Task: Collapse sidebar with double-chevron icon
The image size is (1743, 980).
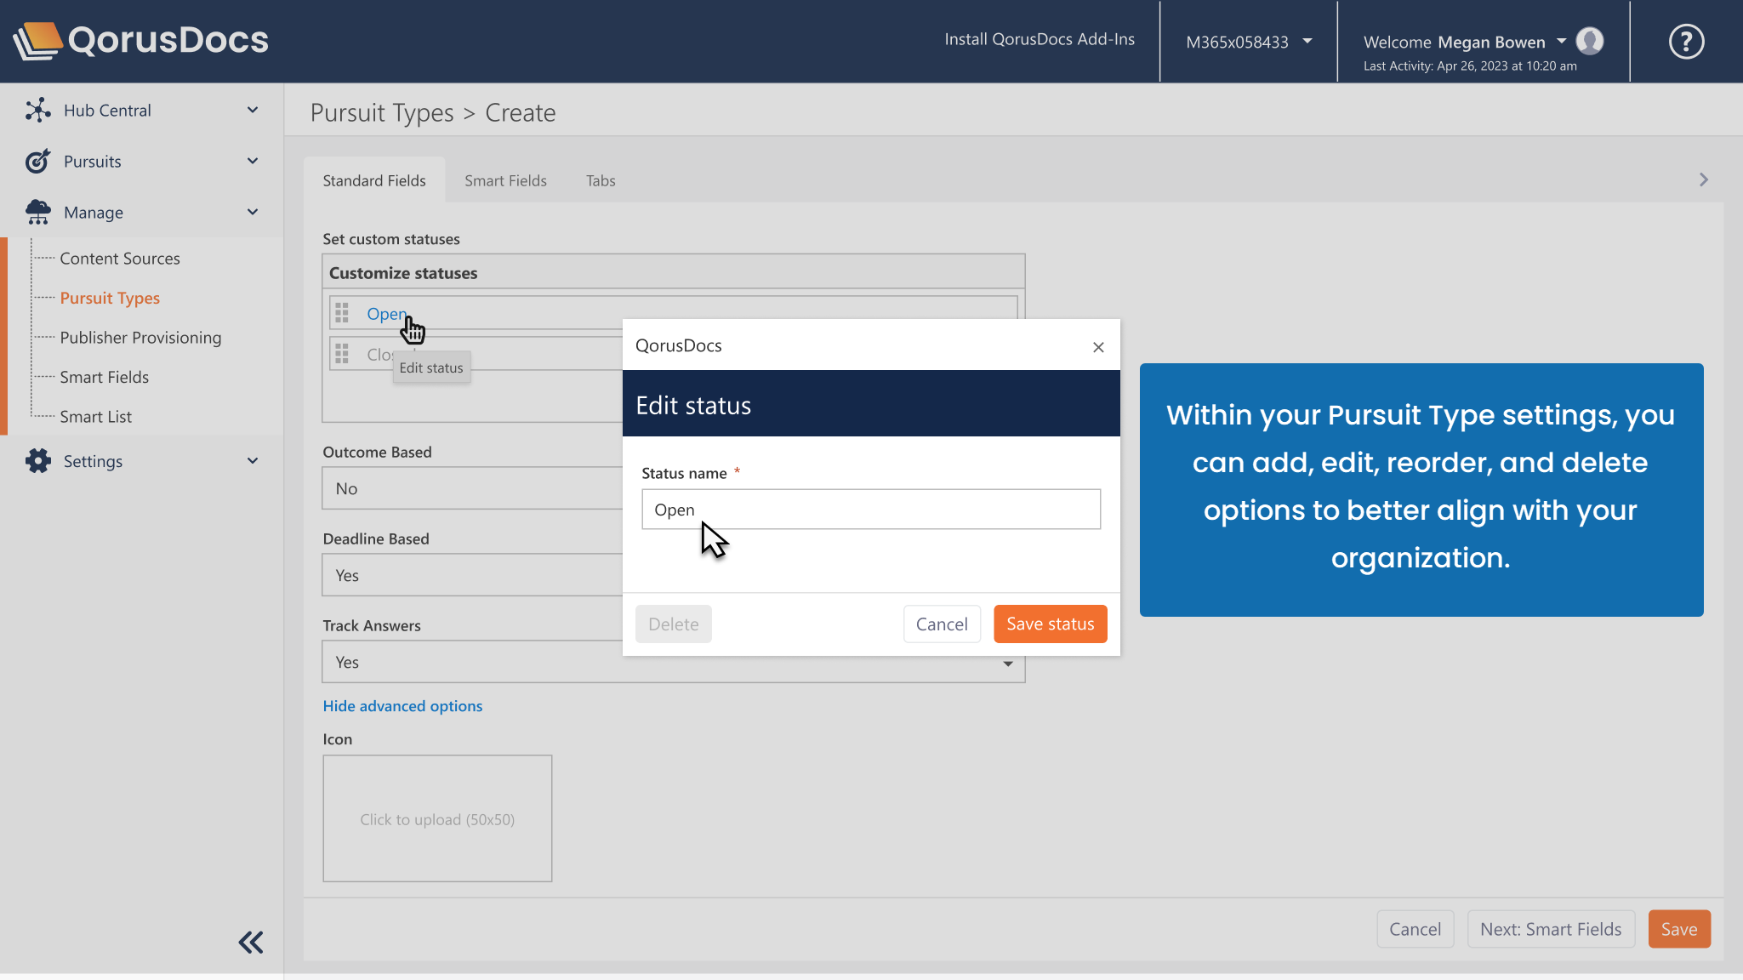Action: click(250, 942)
